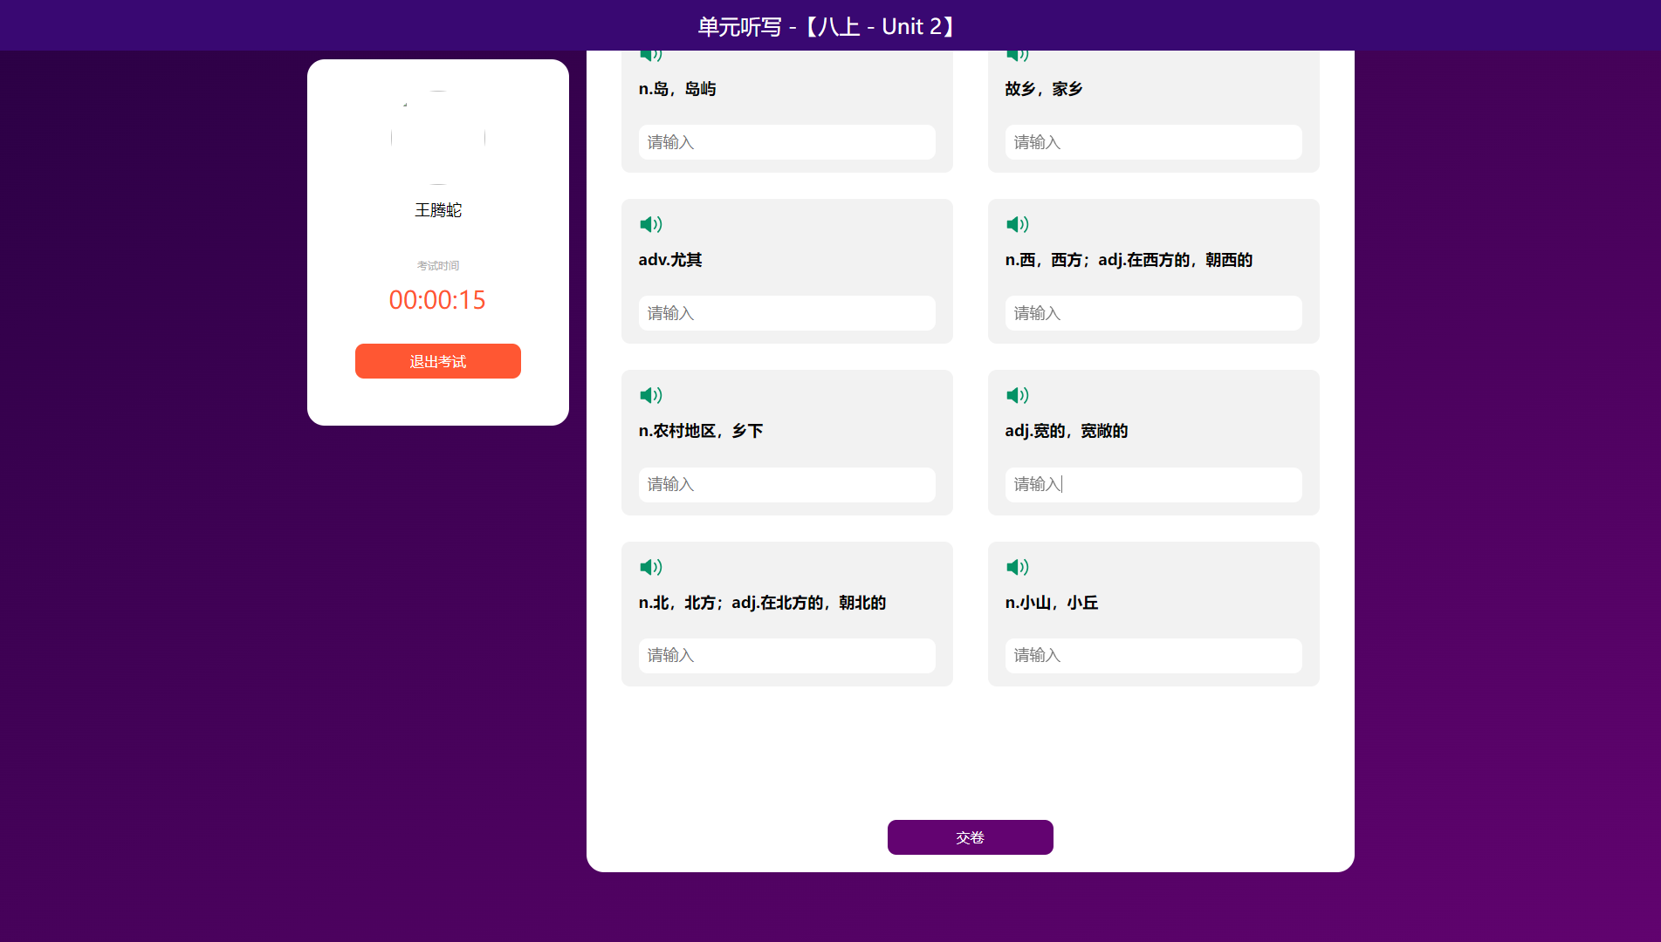Play audio for 'n.小山，小丘' word
The height and width of the screenshot is (942, 1661).
point(1017,568)
